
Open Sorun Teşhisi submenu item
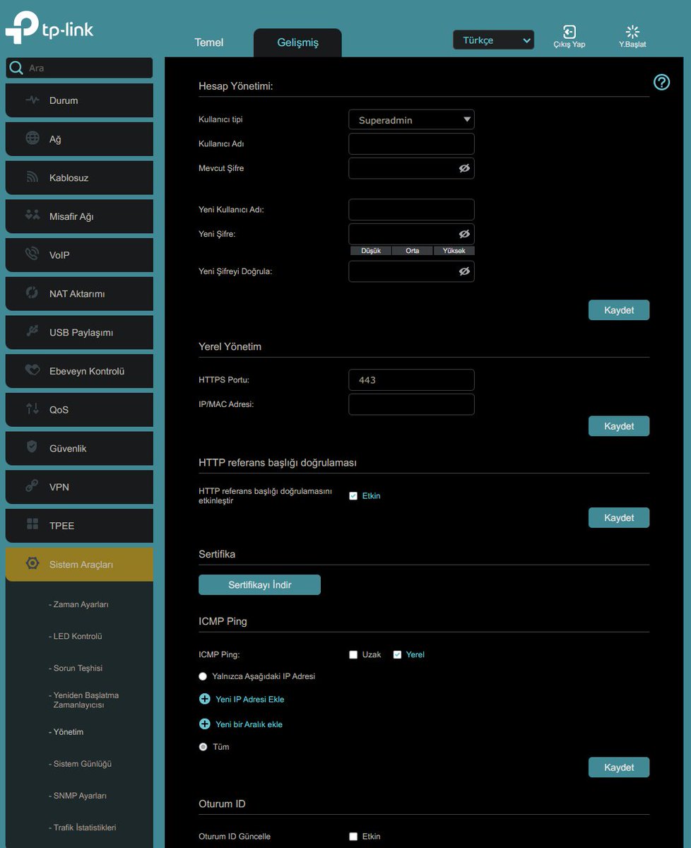tap(76, 669)
